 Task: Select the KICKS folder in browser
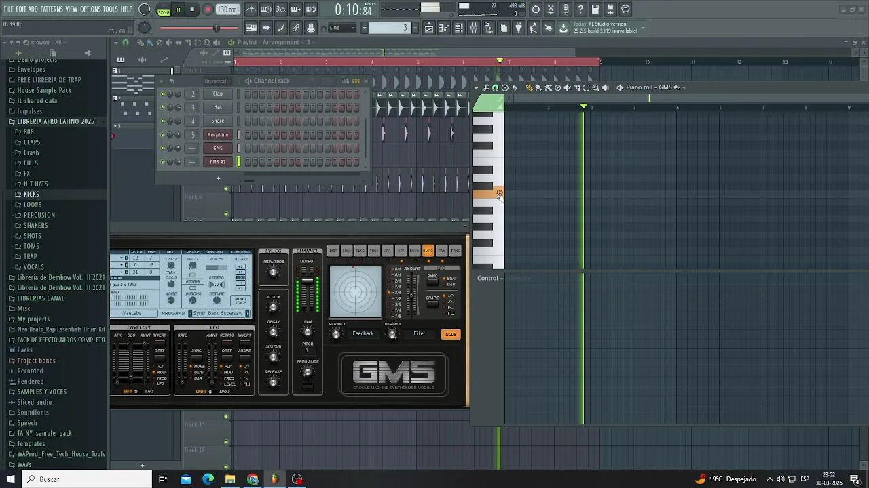[x=31, y=194]
